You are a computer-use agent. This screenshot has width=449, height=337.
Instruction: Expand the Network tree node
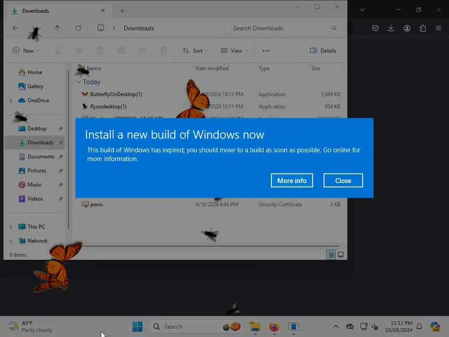(x=11, y=241)
